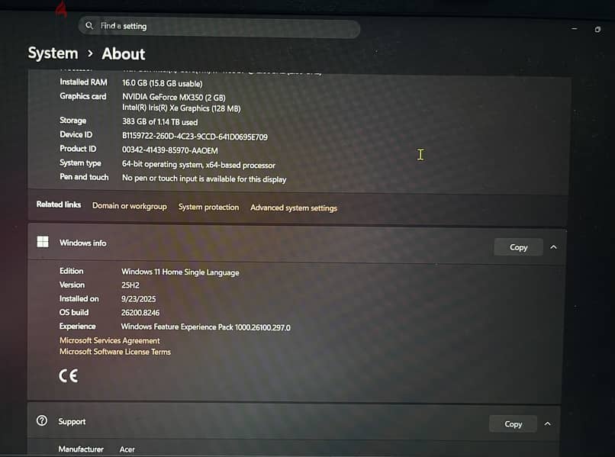Open Microsoft Services Agreement link

point(110,340)
